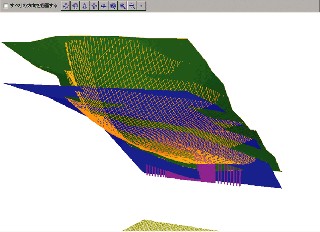Viewport: 320px width, 232px height.
Task: Select the first rotate view tool
Action: [66, 6]
